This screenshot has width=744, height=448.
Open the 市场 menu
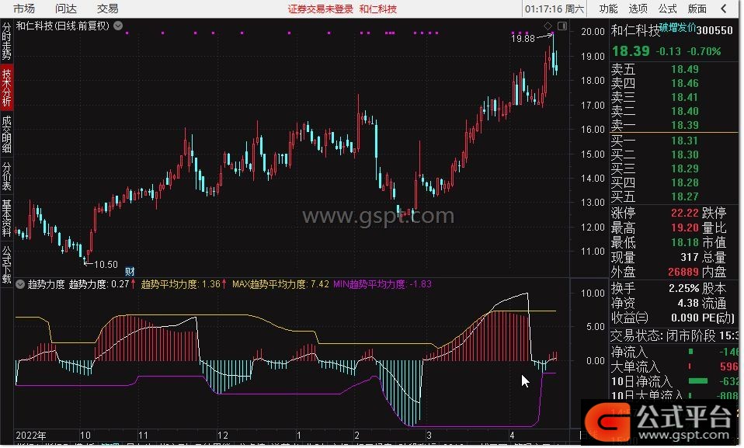coord(24,9)
